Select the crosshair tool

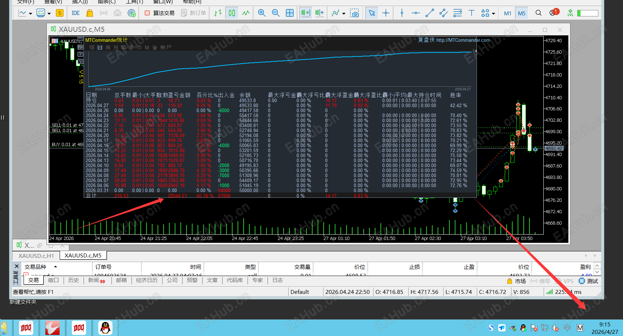click(386, 13)
